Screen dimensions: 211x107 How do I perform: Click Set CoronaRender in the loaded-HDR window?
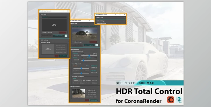coord(77,45)
